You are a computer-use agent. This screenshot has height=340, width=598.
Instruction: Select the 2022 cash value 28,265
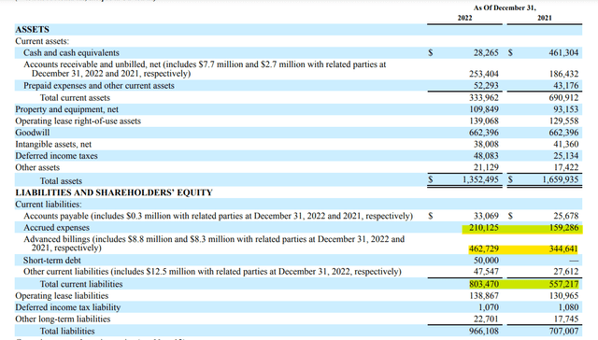486,52
